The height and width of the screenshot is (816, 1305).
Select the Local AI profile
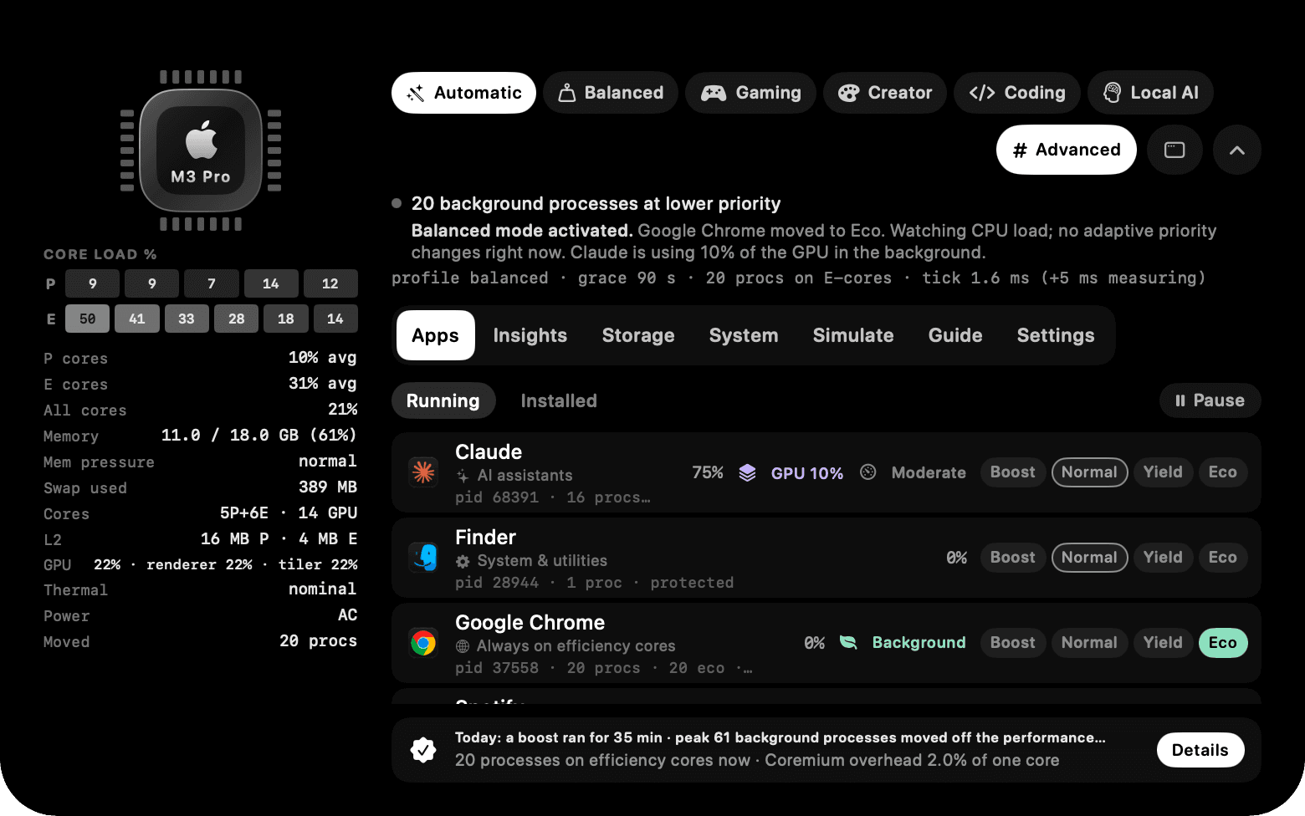pyautogui.click(x=1150, y=93)
